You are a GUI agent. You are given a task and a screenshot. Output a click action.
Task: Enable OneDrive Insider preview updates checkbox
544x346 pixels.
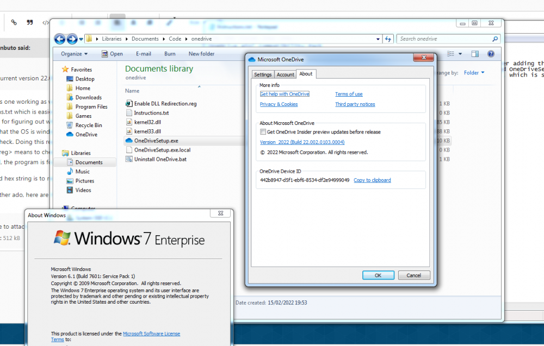[x=263, y=132]
